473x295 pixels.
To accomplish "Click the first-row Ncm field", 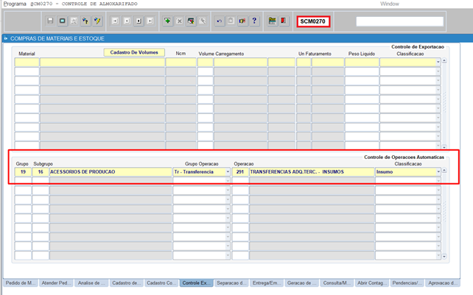I will point(181,62).
